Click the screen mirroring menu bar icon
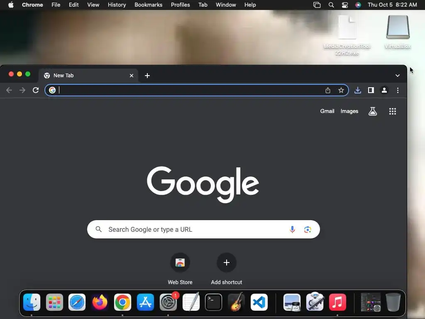Viewport: 425px width, 319px height. point(317,5)
